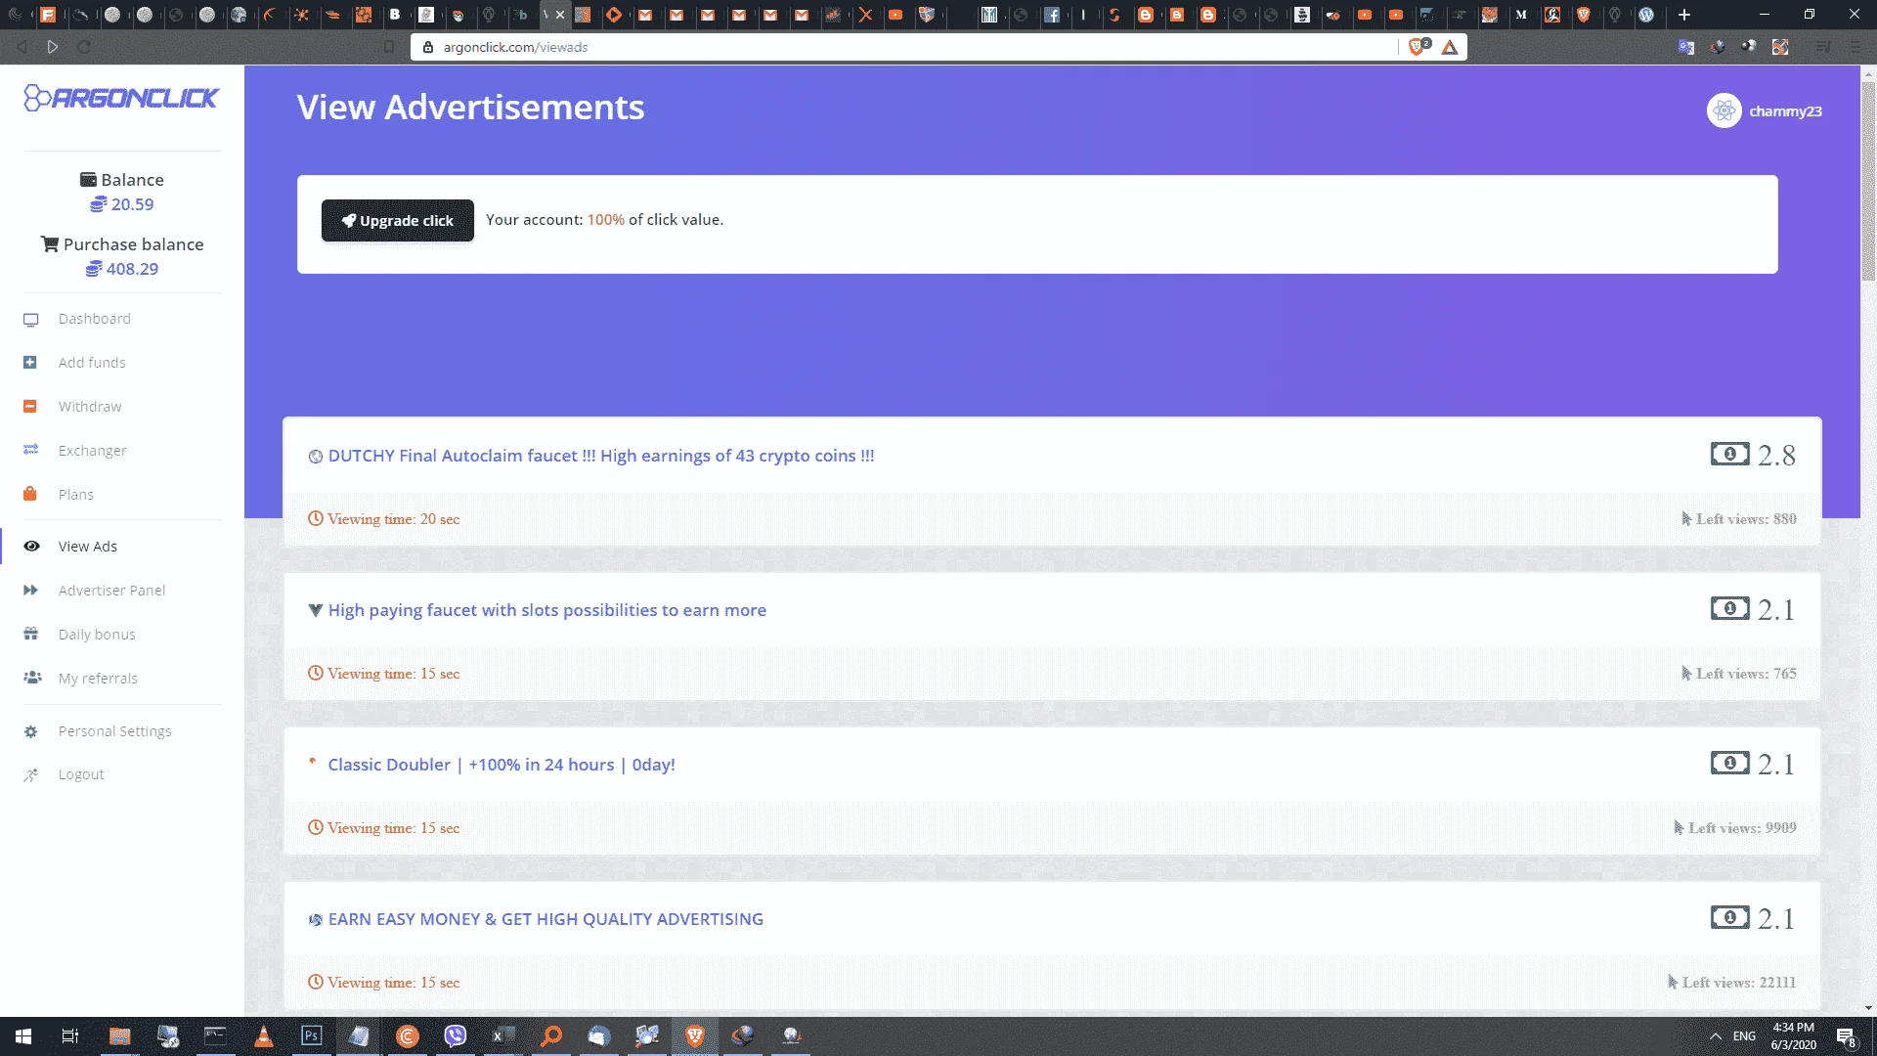Click the "Left views: 765" text
The image size is (1877, 1056).
coord(1746,674)
